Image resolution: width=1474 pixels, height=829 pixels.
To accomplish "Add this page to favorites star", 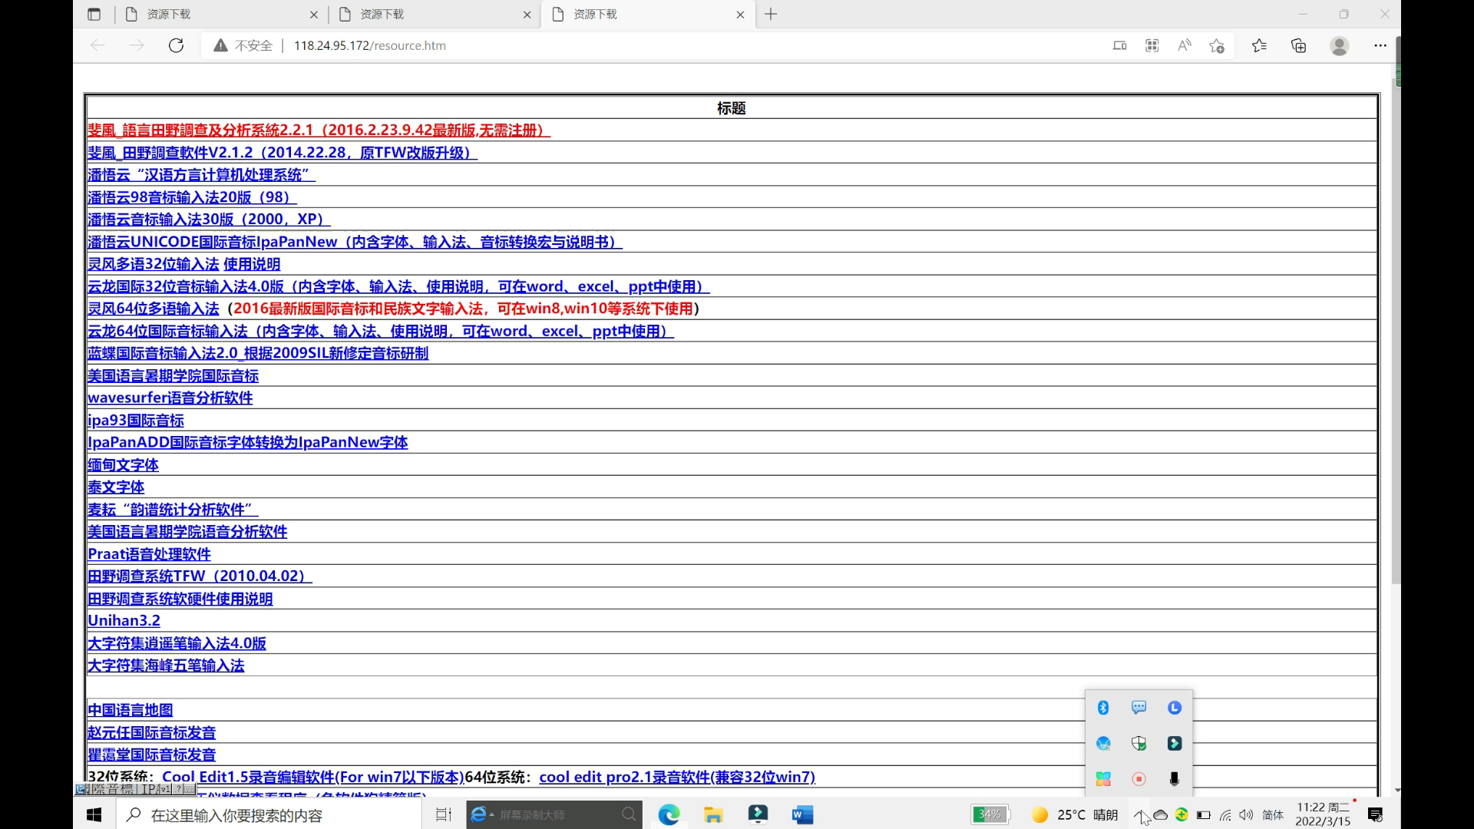I will pos(1217,45).
